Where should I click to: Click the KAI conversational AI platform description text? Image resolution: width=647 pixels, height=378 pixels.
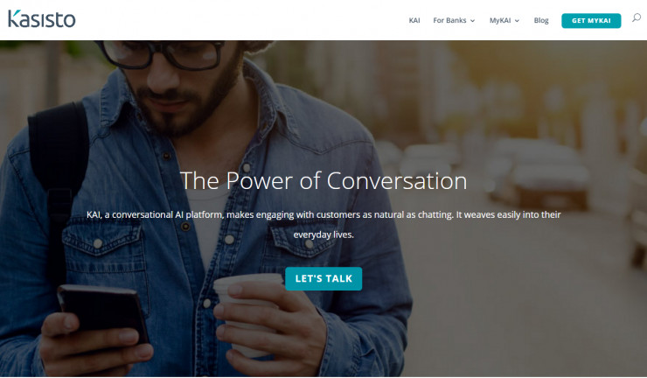[323, 224]
